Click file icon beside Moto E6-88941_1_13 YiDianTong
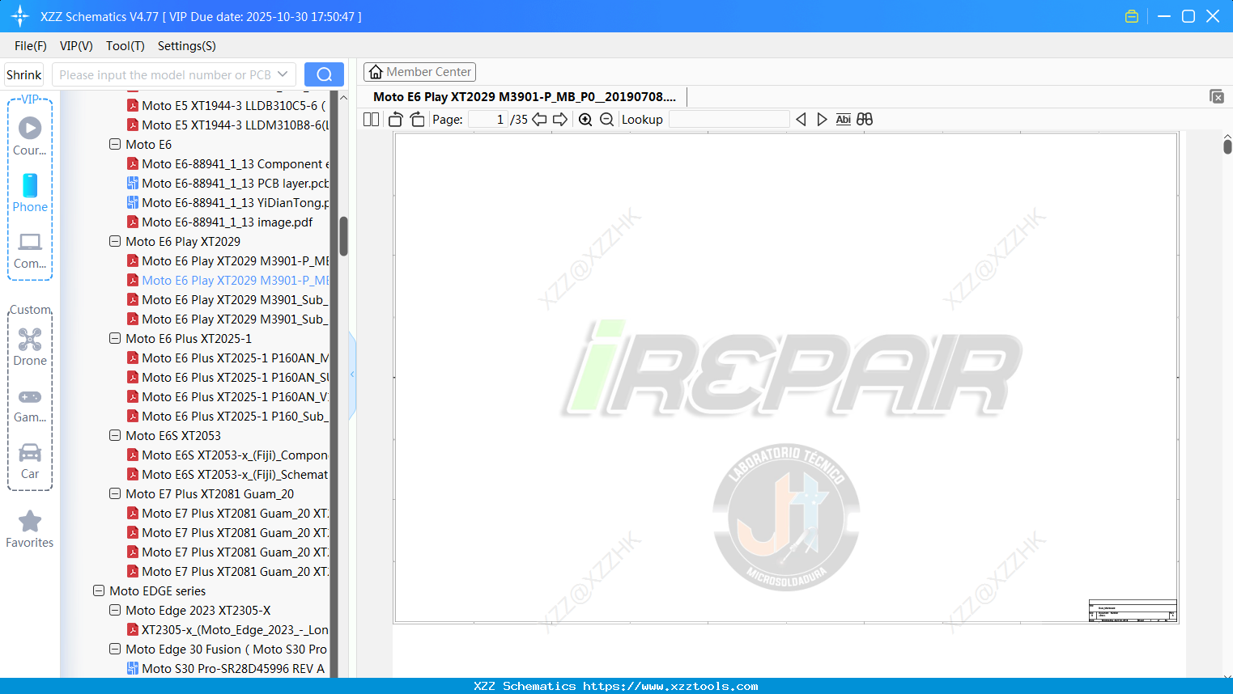This screenshot has height=694, width=1233. click(133, 202)
